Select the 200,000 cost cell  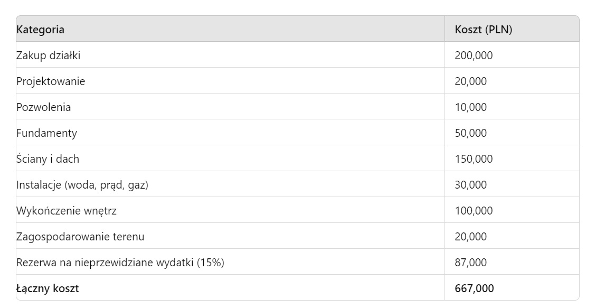pos(474,55)
